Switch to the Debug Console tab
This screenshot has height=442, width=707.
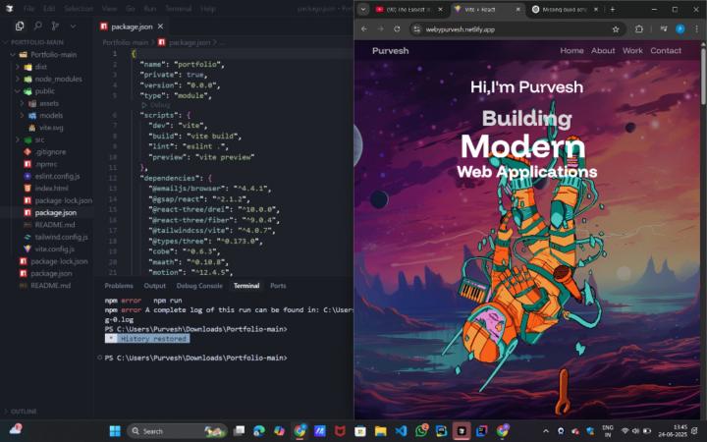pyautogui.click(x=199, y=286)
